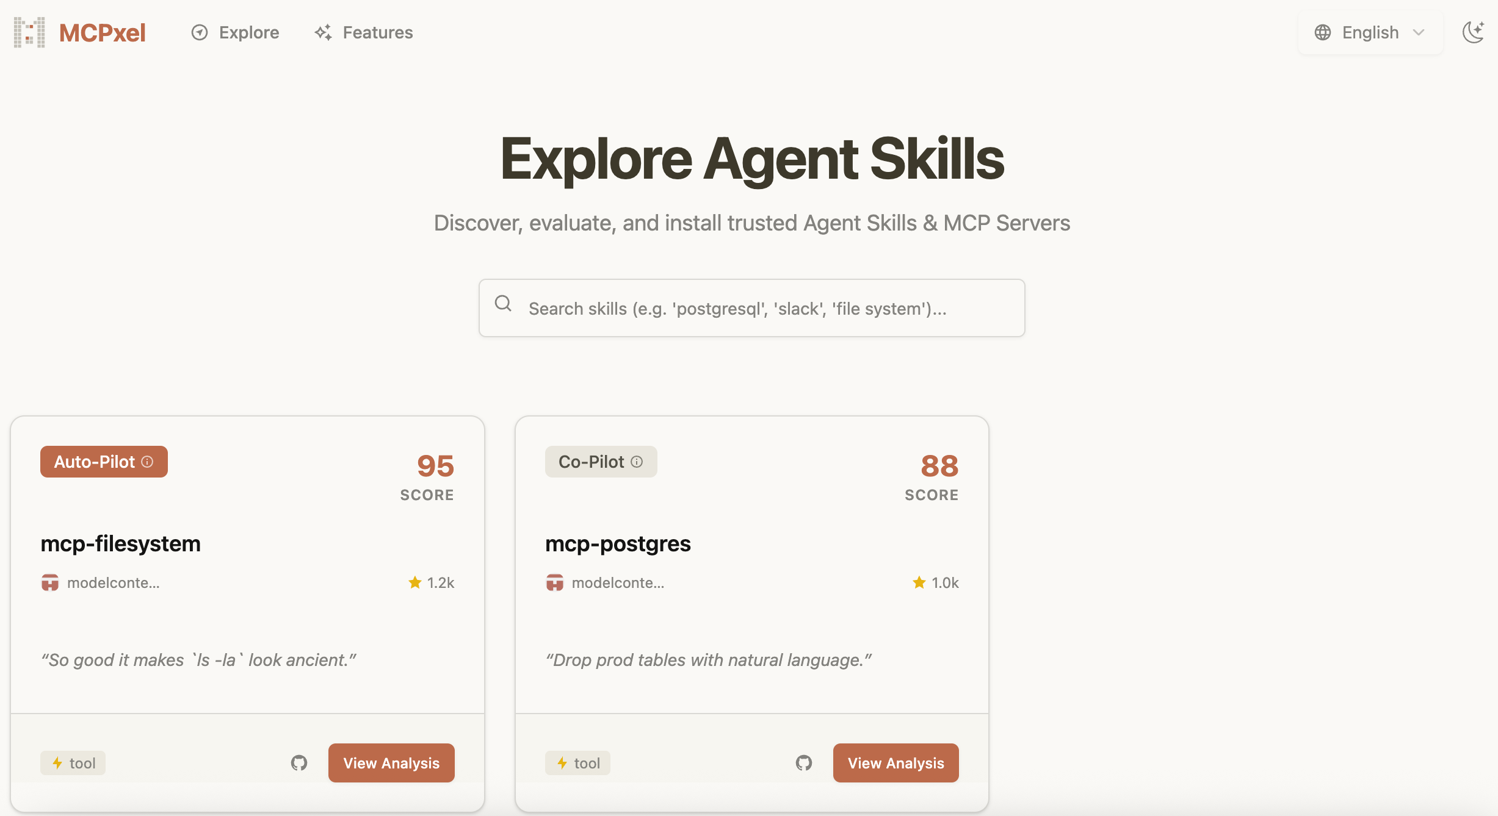
Task: Open the mcp-postgres GitHub icon link
Action: point(804,762)
